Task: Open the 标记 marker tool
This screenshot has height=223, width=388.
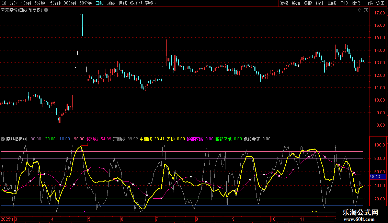Action: [356, 3]
